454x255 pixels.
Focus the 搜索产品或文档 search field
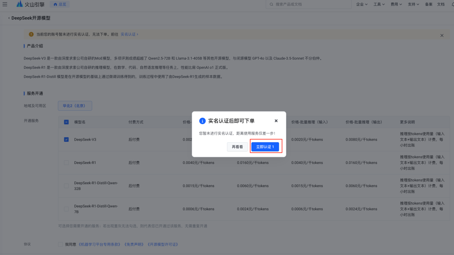coord(309,4)
